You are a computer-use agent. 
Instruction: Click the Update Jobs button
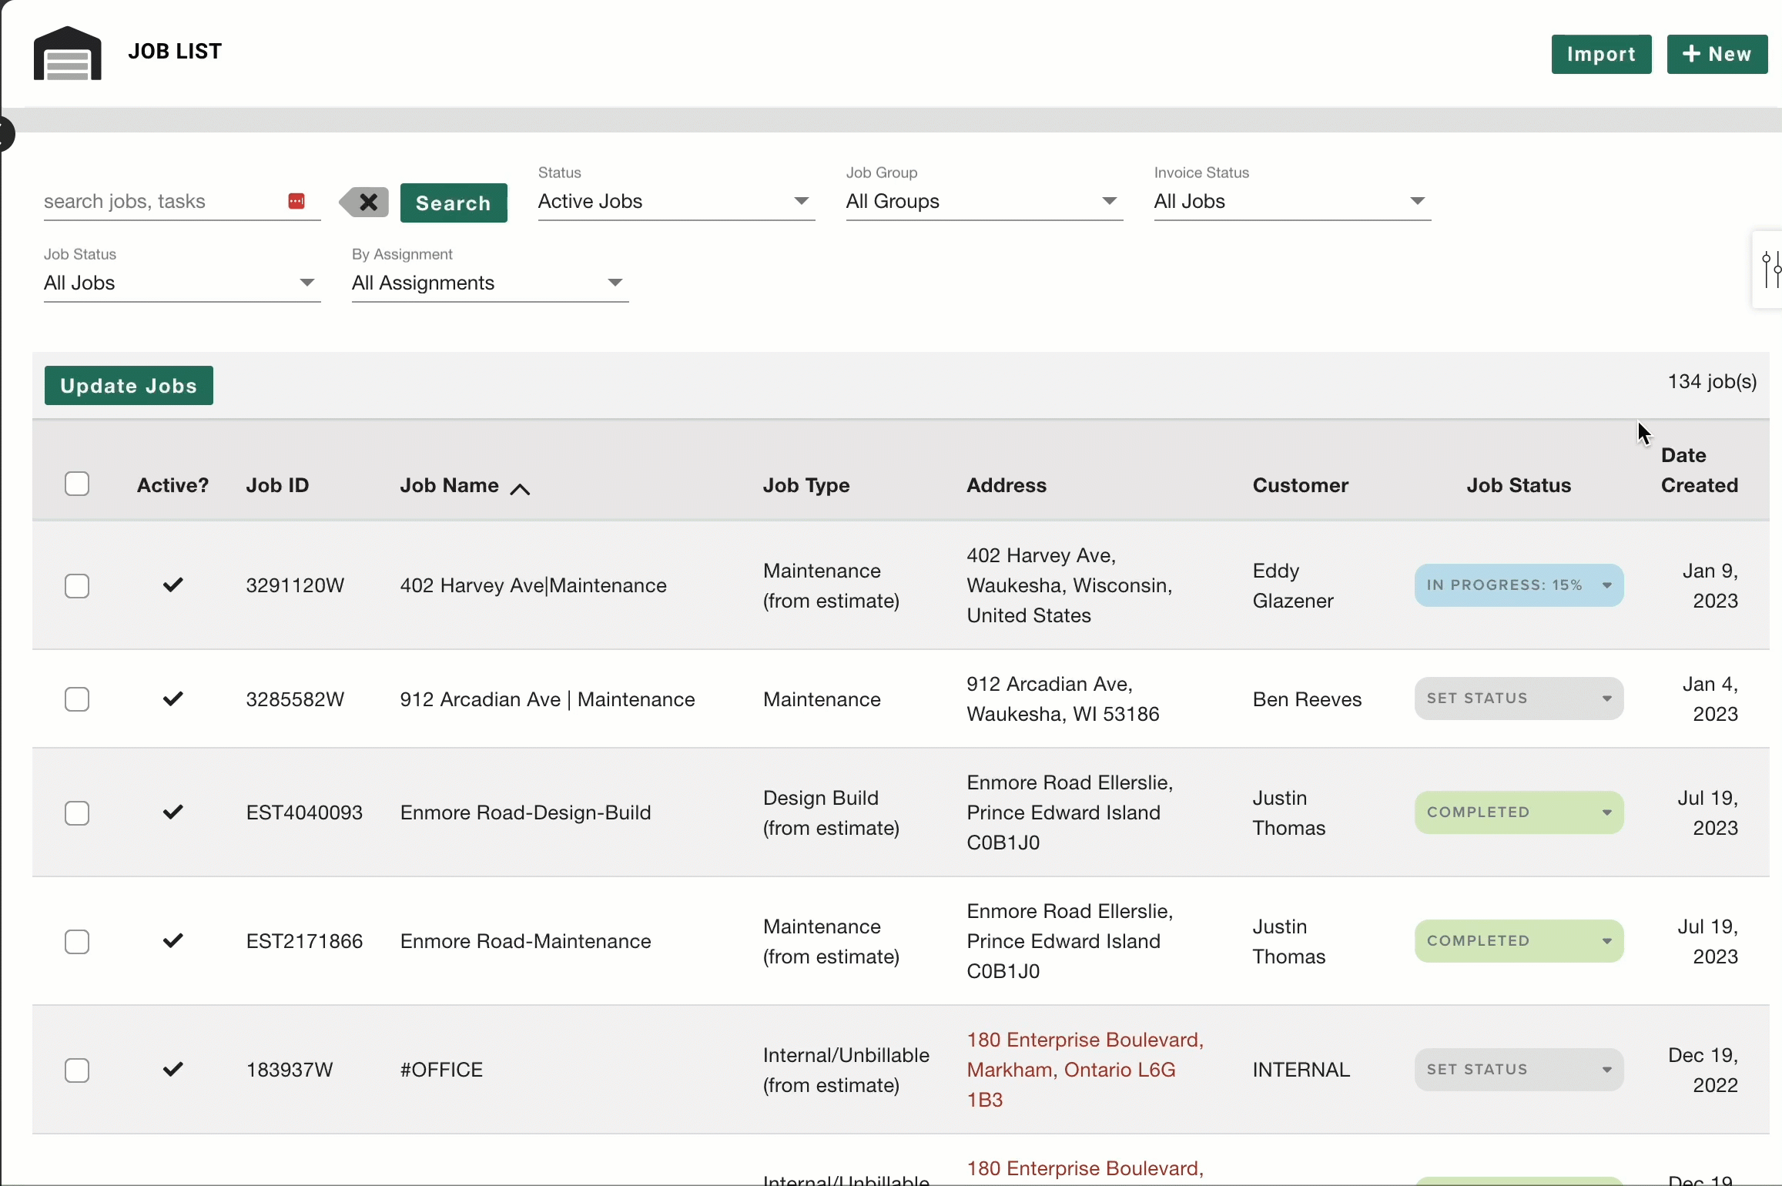point(129,385)
